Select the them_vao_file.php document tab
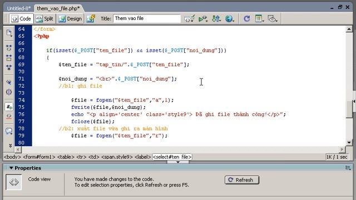This screenshot has height=200, width=356. pos(58,8)
